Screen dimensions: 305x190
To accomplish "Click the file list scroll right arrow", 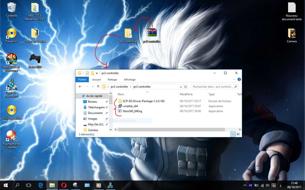I will point(239,129).
